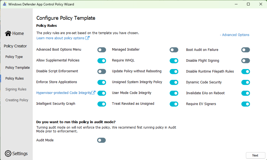
Task: Switch to the Policy Type section
Action: pos(14,57)
